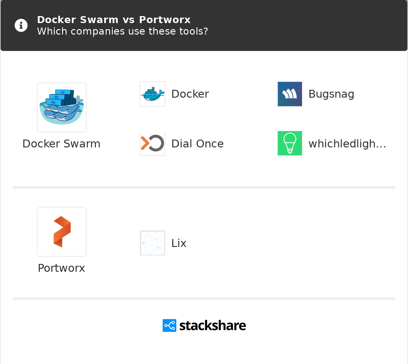This screenshot has width=408, height=364.
Task: Click the divider line below Docker Swarm section
Action: tap(204, 187)
